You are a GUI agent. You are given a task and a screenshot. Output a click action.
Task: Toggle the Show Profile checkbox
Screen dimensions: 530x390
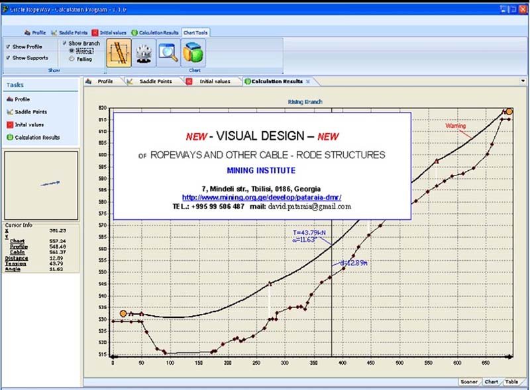[8, 46]
